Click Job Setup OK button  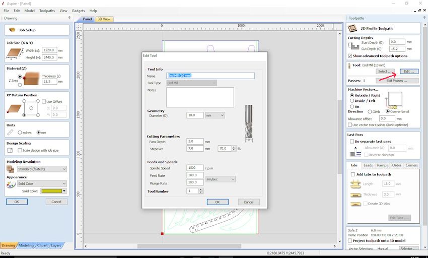(17, 202)
